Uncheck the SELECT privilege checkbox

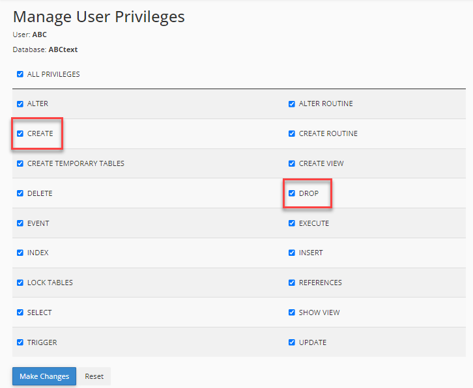coord(20,312)
